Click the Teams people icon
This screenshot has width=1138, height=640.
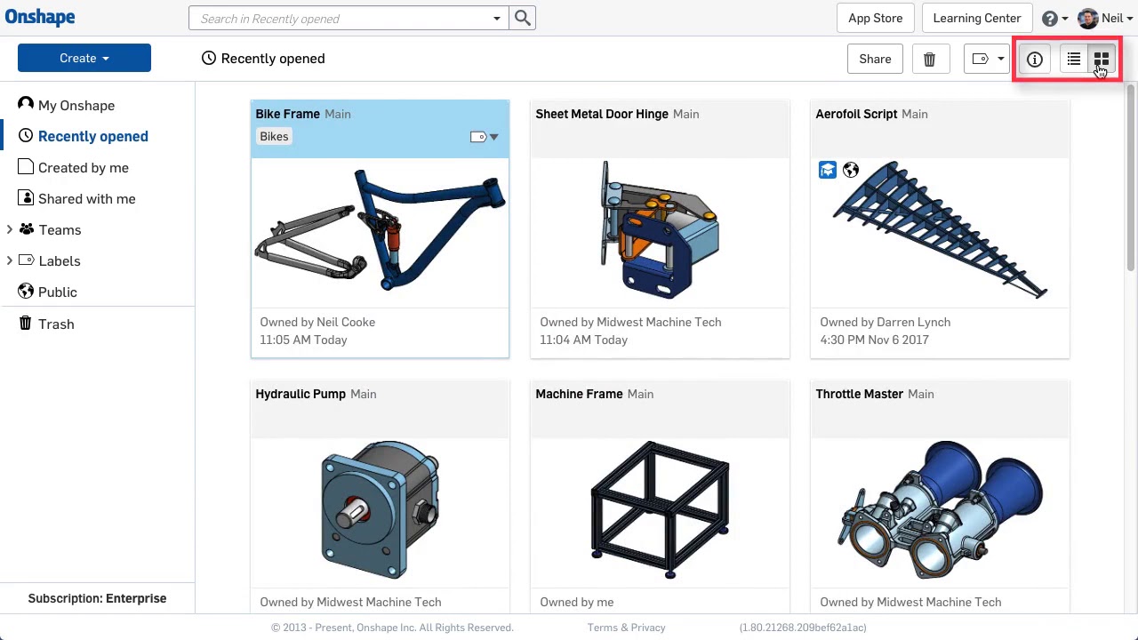click(x=27, y=229)
